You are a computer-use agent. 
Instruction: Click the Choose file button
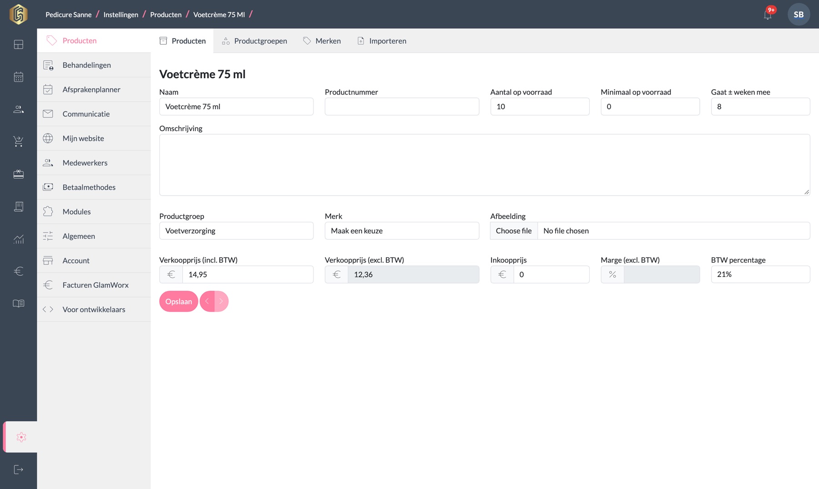[x=514, y=231]
